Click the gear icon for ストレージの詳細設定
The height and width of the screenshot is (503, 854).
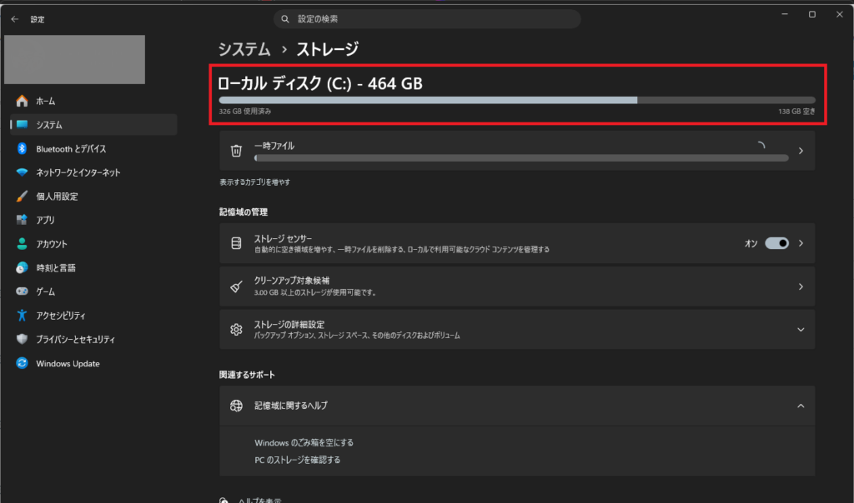[236, 330]
